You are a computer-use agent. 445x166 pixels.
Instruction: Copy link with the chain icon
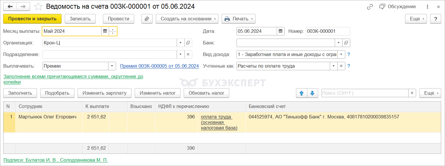coord(370,7)
